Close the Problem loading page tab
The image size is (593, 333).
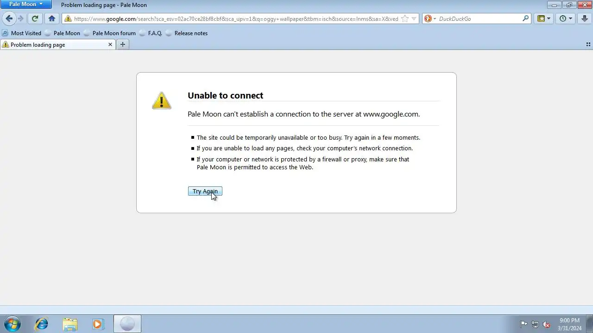tap(110, 45)
